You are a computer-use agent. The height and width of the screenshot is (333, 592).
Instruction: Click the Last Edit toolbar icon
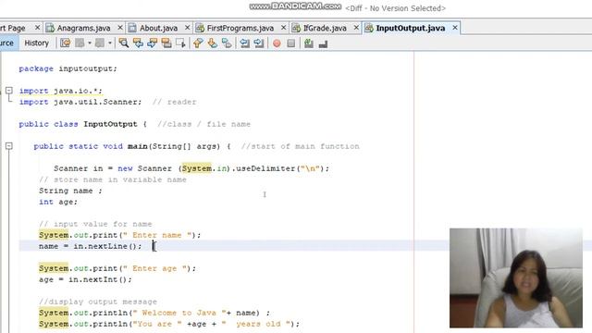tap(66, 43)
